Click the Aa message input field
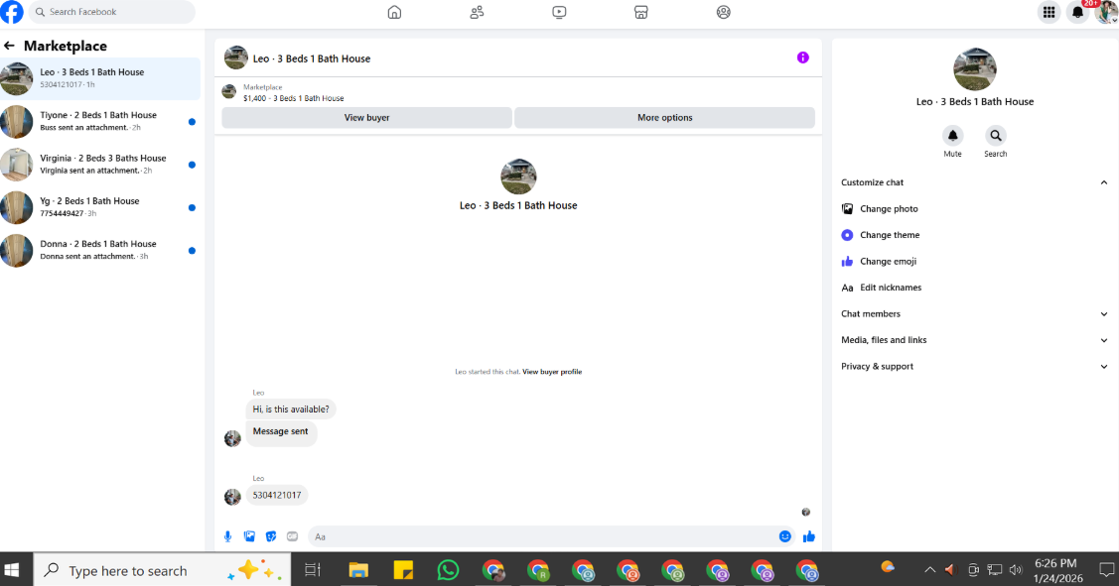Image resolution: width=1119 pixels, height=586 pixels. click(553, 536)
